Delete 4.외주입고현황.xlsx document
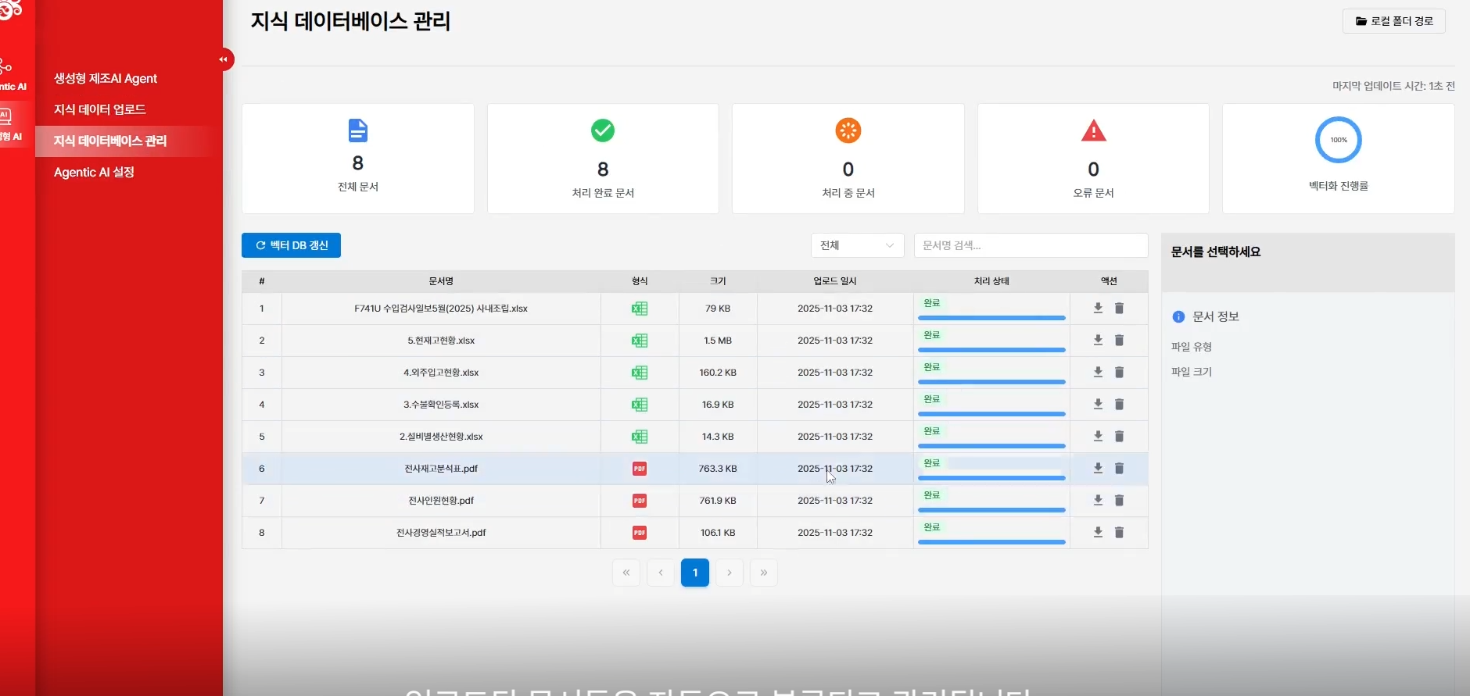Viewport: 1470px width, 696px height. click(x=1119, y=372)
